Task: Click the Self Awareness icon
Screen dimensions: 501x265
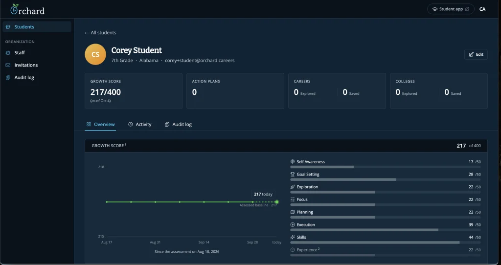Action: 293,162
